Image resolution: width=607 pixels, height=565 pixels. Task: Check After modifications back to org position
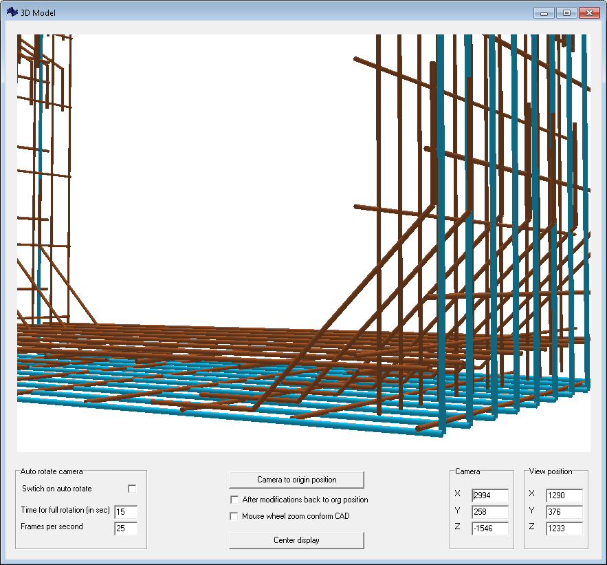point(235,500)
